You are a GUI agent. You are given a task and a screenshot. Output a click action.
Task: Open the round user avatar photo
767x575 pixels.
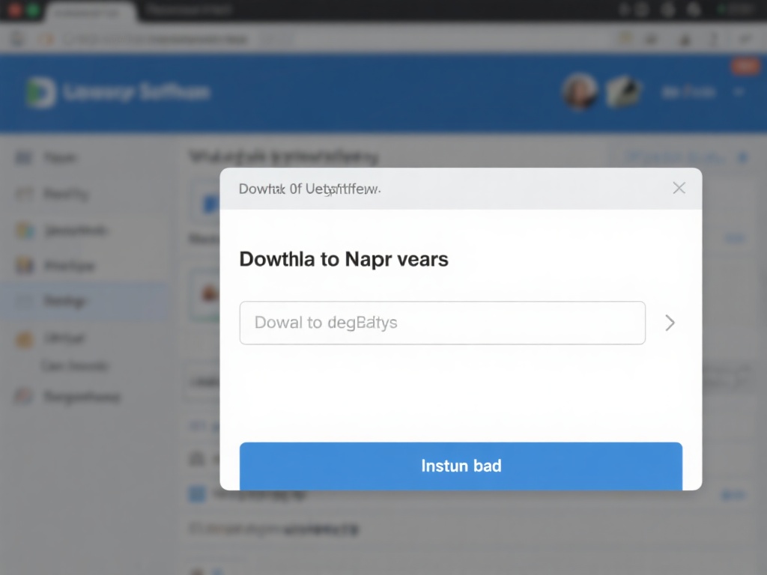(x=579, y=91)
